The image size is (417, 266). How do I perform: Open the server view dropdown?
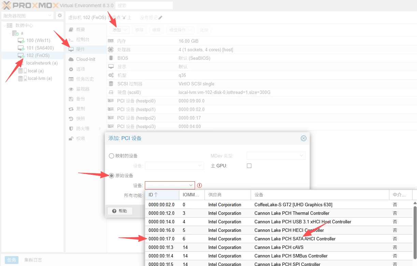(50, 15)
